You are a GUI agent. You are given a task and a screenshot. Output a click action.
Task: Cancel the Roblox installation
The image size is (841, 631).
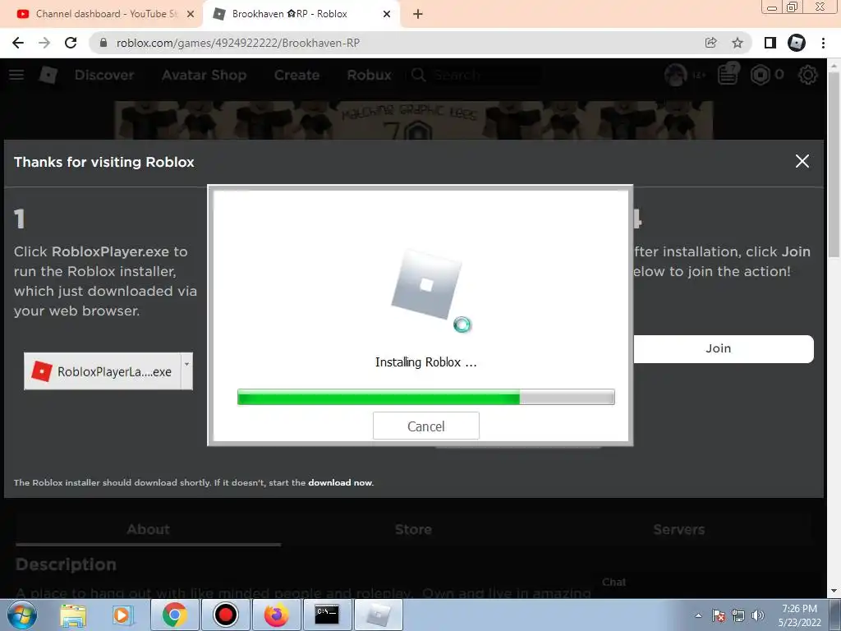tap(426, 426)
